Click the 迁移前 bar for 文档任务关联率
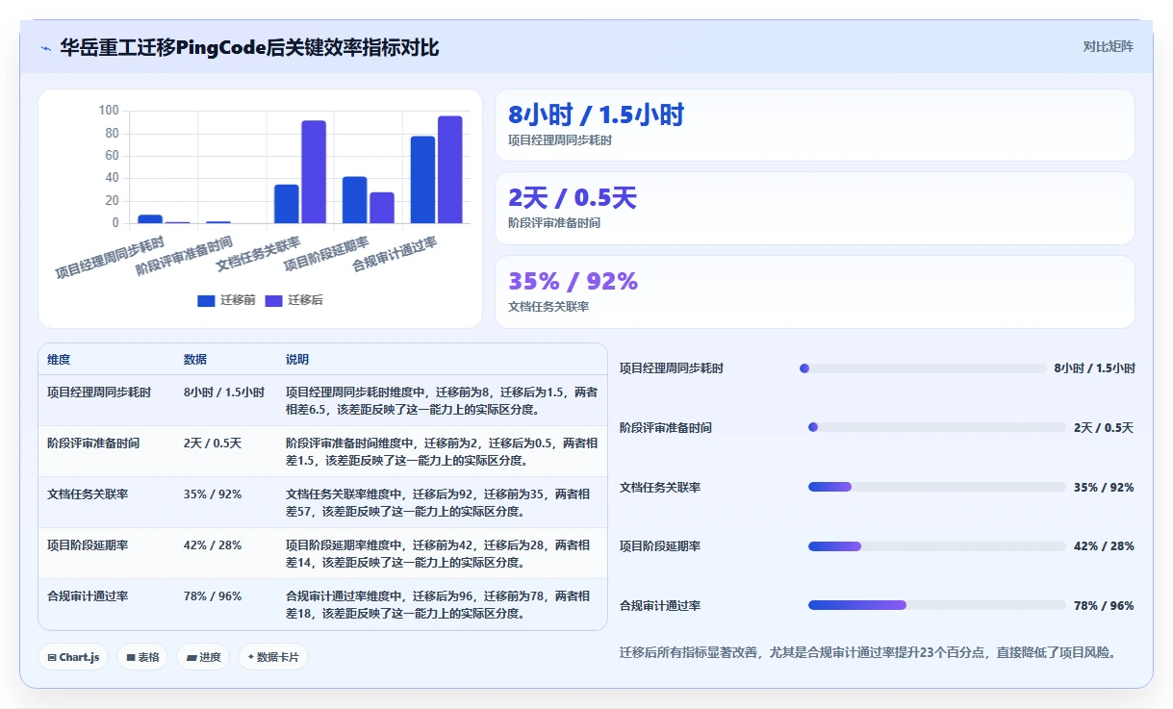This screenshot has height=709, width=1173. (x=286, y=204)
